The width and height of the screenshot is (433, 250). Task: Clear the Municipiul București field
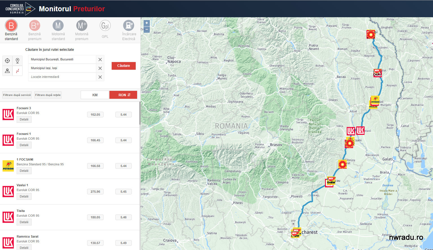click(x=100, y=60)
